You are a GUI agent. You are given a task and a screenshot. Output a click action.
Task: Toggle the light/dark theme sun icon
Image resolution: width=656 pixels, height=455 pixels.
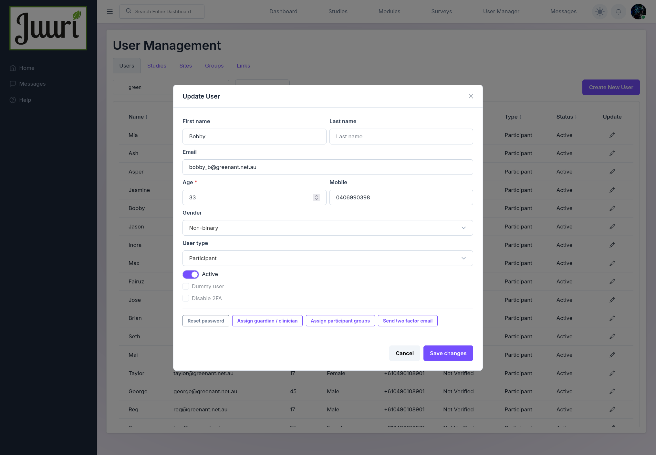point(600,12)
